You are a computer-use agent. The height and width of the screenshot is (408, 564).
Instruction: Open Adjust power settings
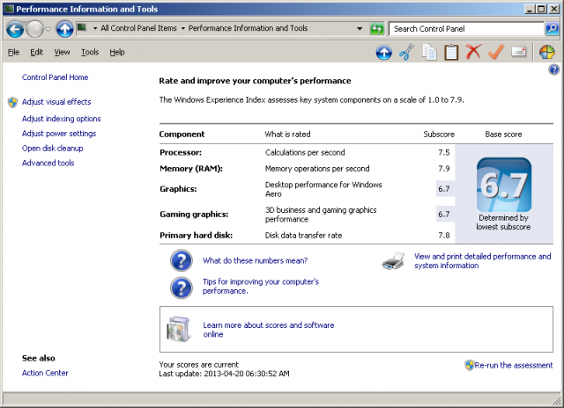point(59,134)
